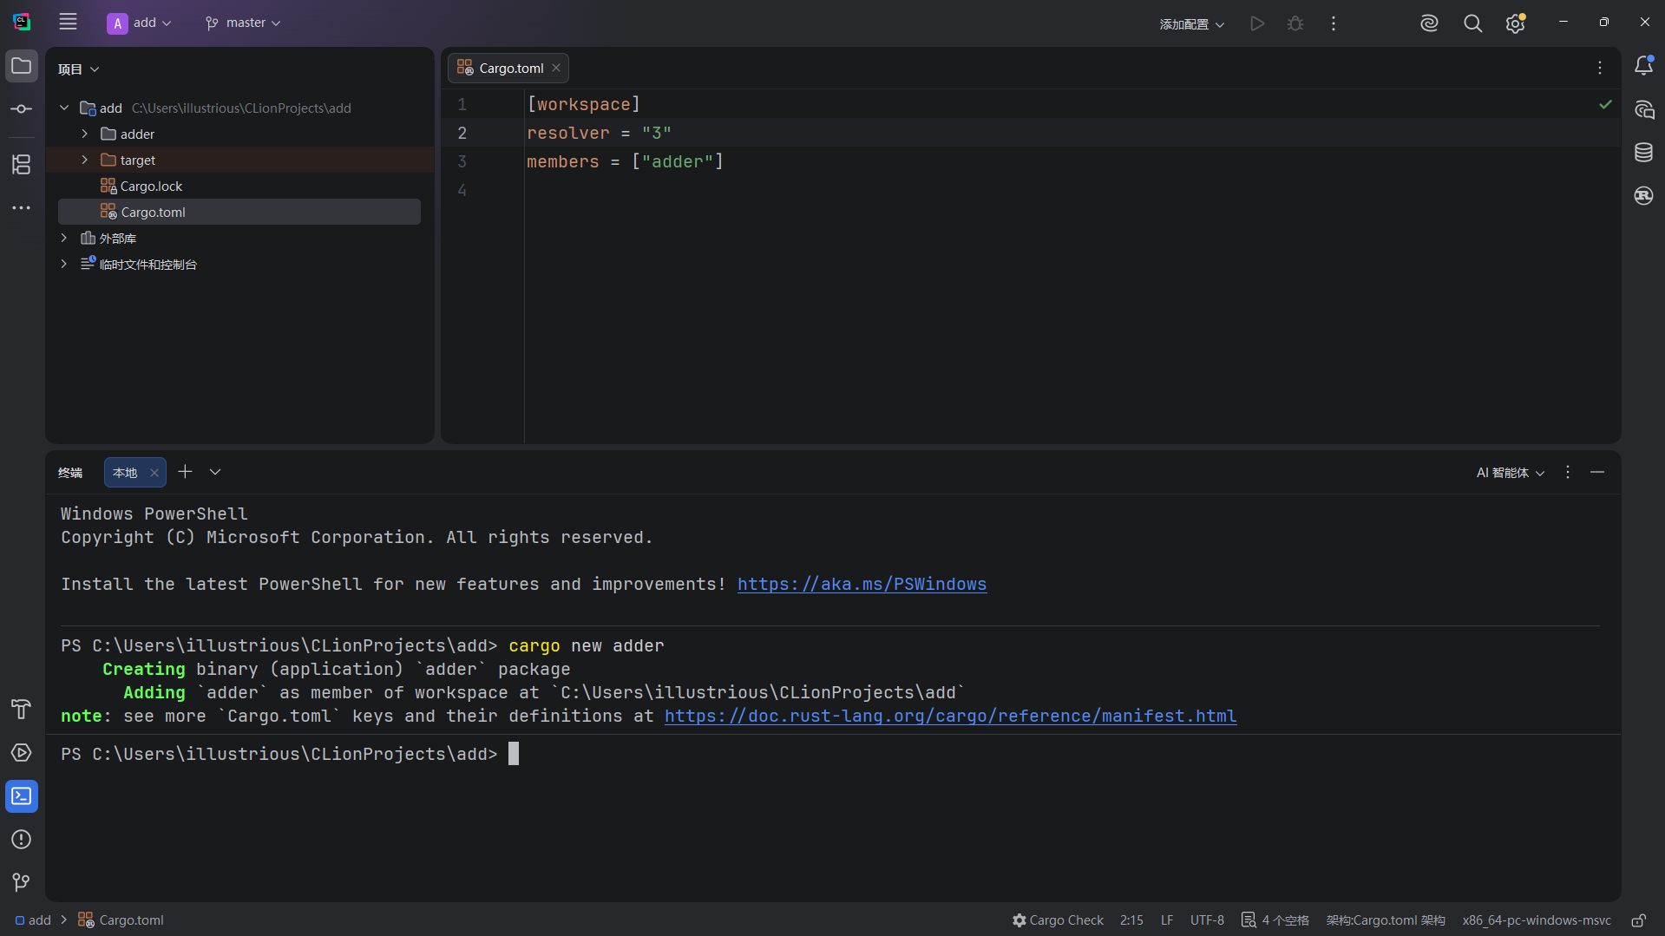Image resolution: width=1665 pixels, height=936 pixels.
Task: Click the terminal command prompt
Action: click(x=514, y=755)
